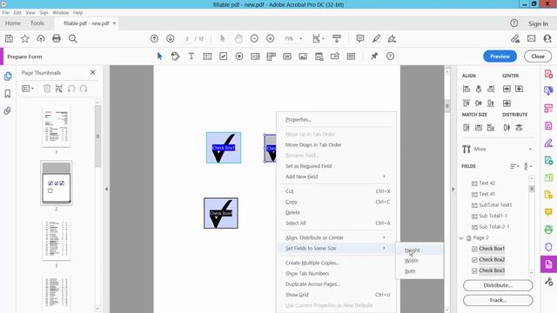Close the Page Thumbnails panel
This screenshot has height=313, width=557.
[93, 72]
